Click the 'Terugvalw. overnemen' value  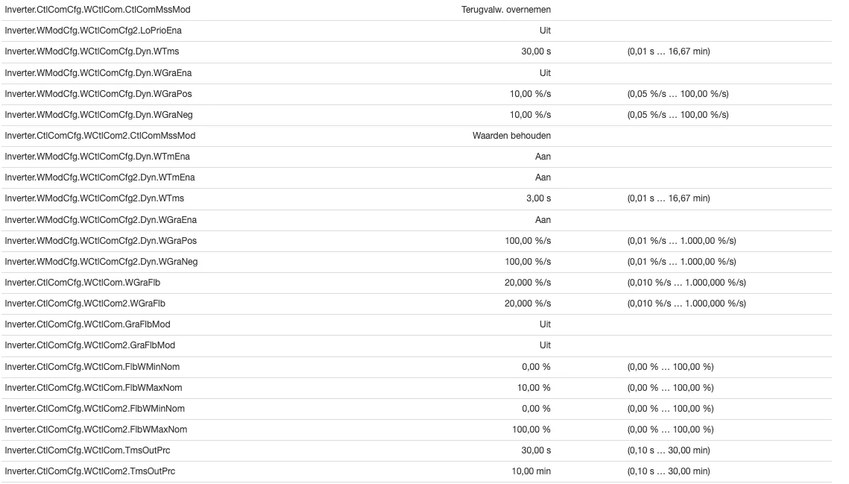[x=505, y=10]
